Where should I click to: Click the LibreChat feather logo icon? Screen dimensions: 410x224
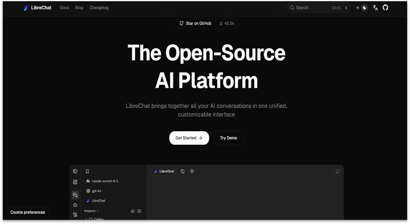click(26, 8)
